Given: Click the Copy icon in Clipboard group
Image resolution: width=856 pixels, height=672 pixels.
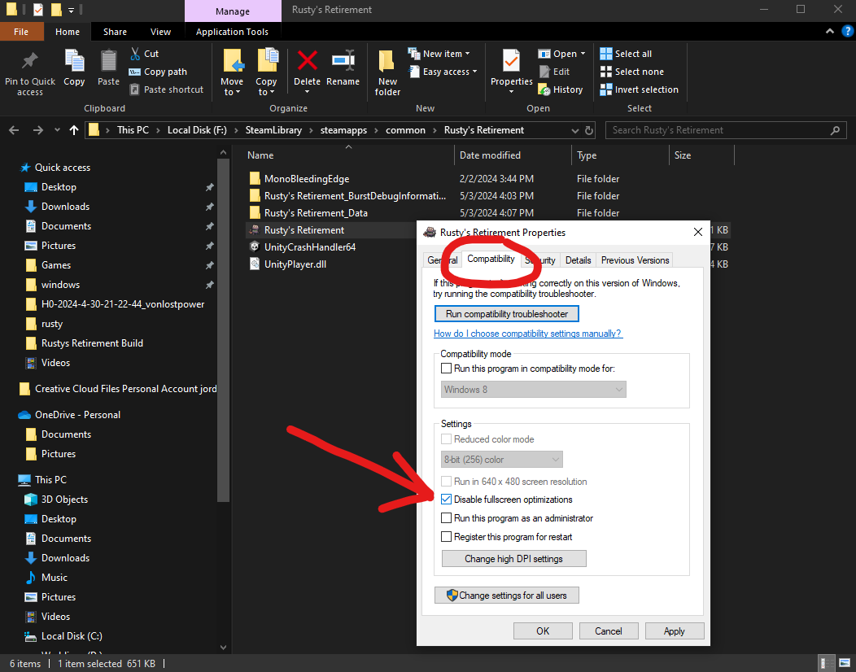Looking at the screenshot, I should click(x=74, y=60).
